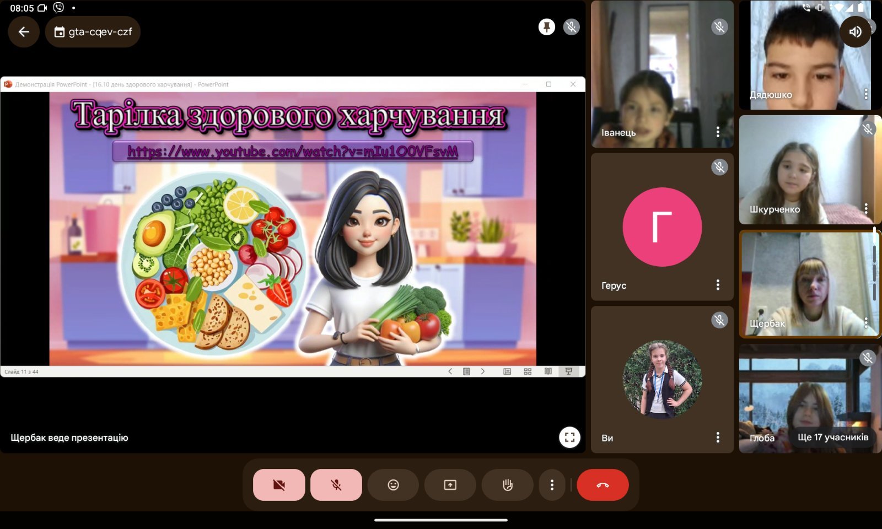The width and height of the screenshot is (882, 529).
Task: Show the 17 more participants
Action: (832, 438)
